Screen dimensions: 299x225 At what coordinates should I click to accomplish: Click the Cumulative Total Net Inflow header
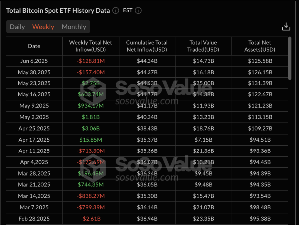coord(147,46)
